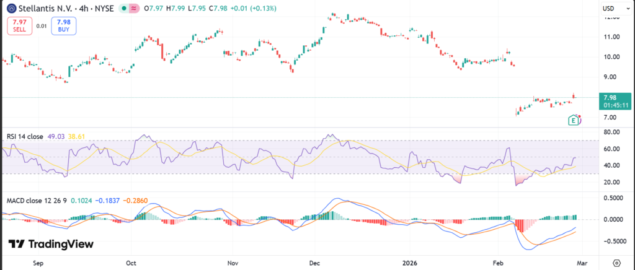This screenshot has height=270, width=635.
Task: Click the high value H7.99 in header
Action: [x=175, y=8]
